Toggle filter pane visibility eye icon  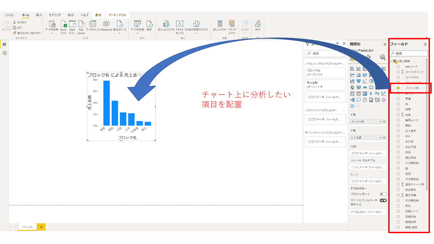coord(337,44)
